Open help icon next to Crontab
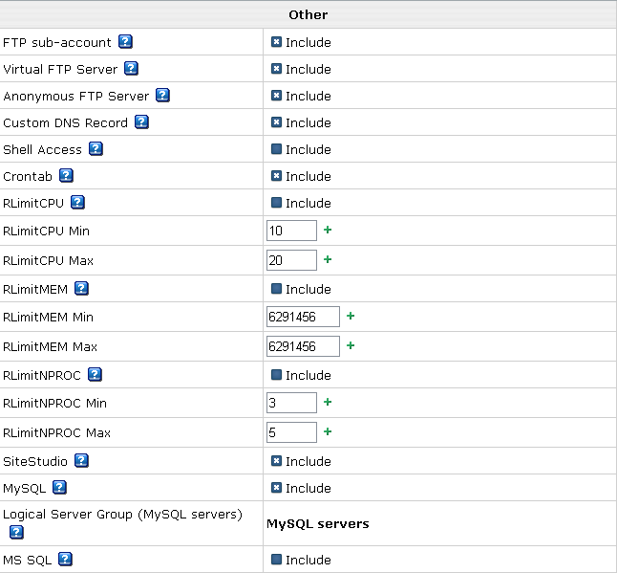This screenshot has width=617, height=573. point(66,176)
